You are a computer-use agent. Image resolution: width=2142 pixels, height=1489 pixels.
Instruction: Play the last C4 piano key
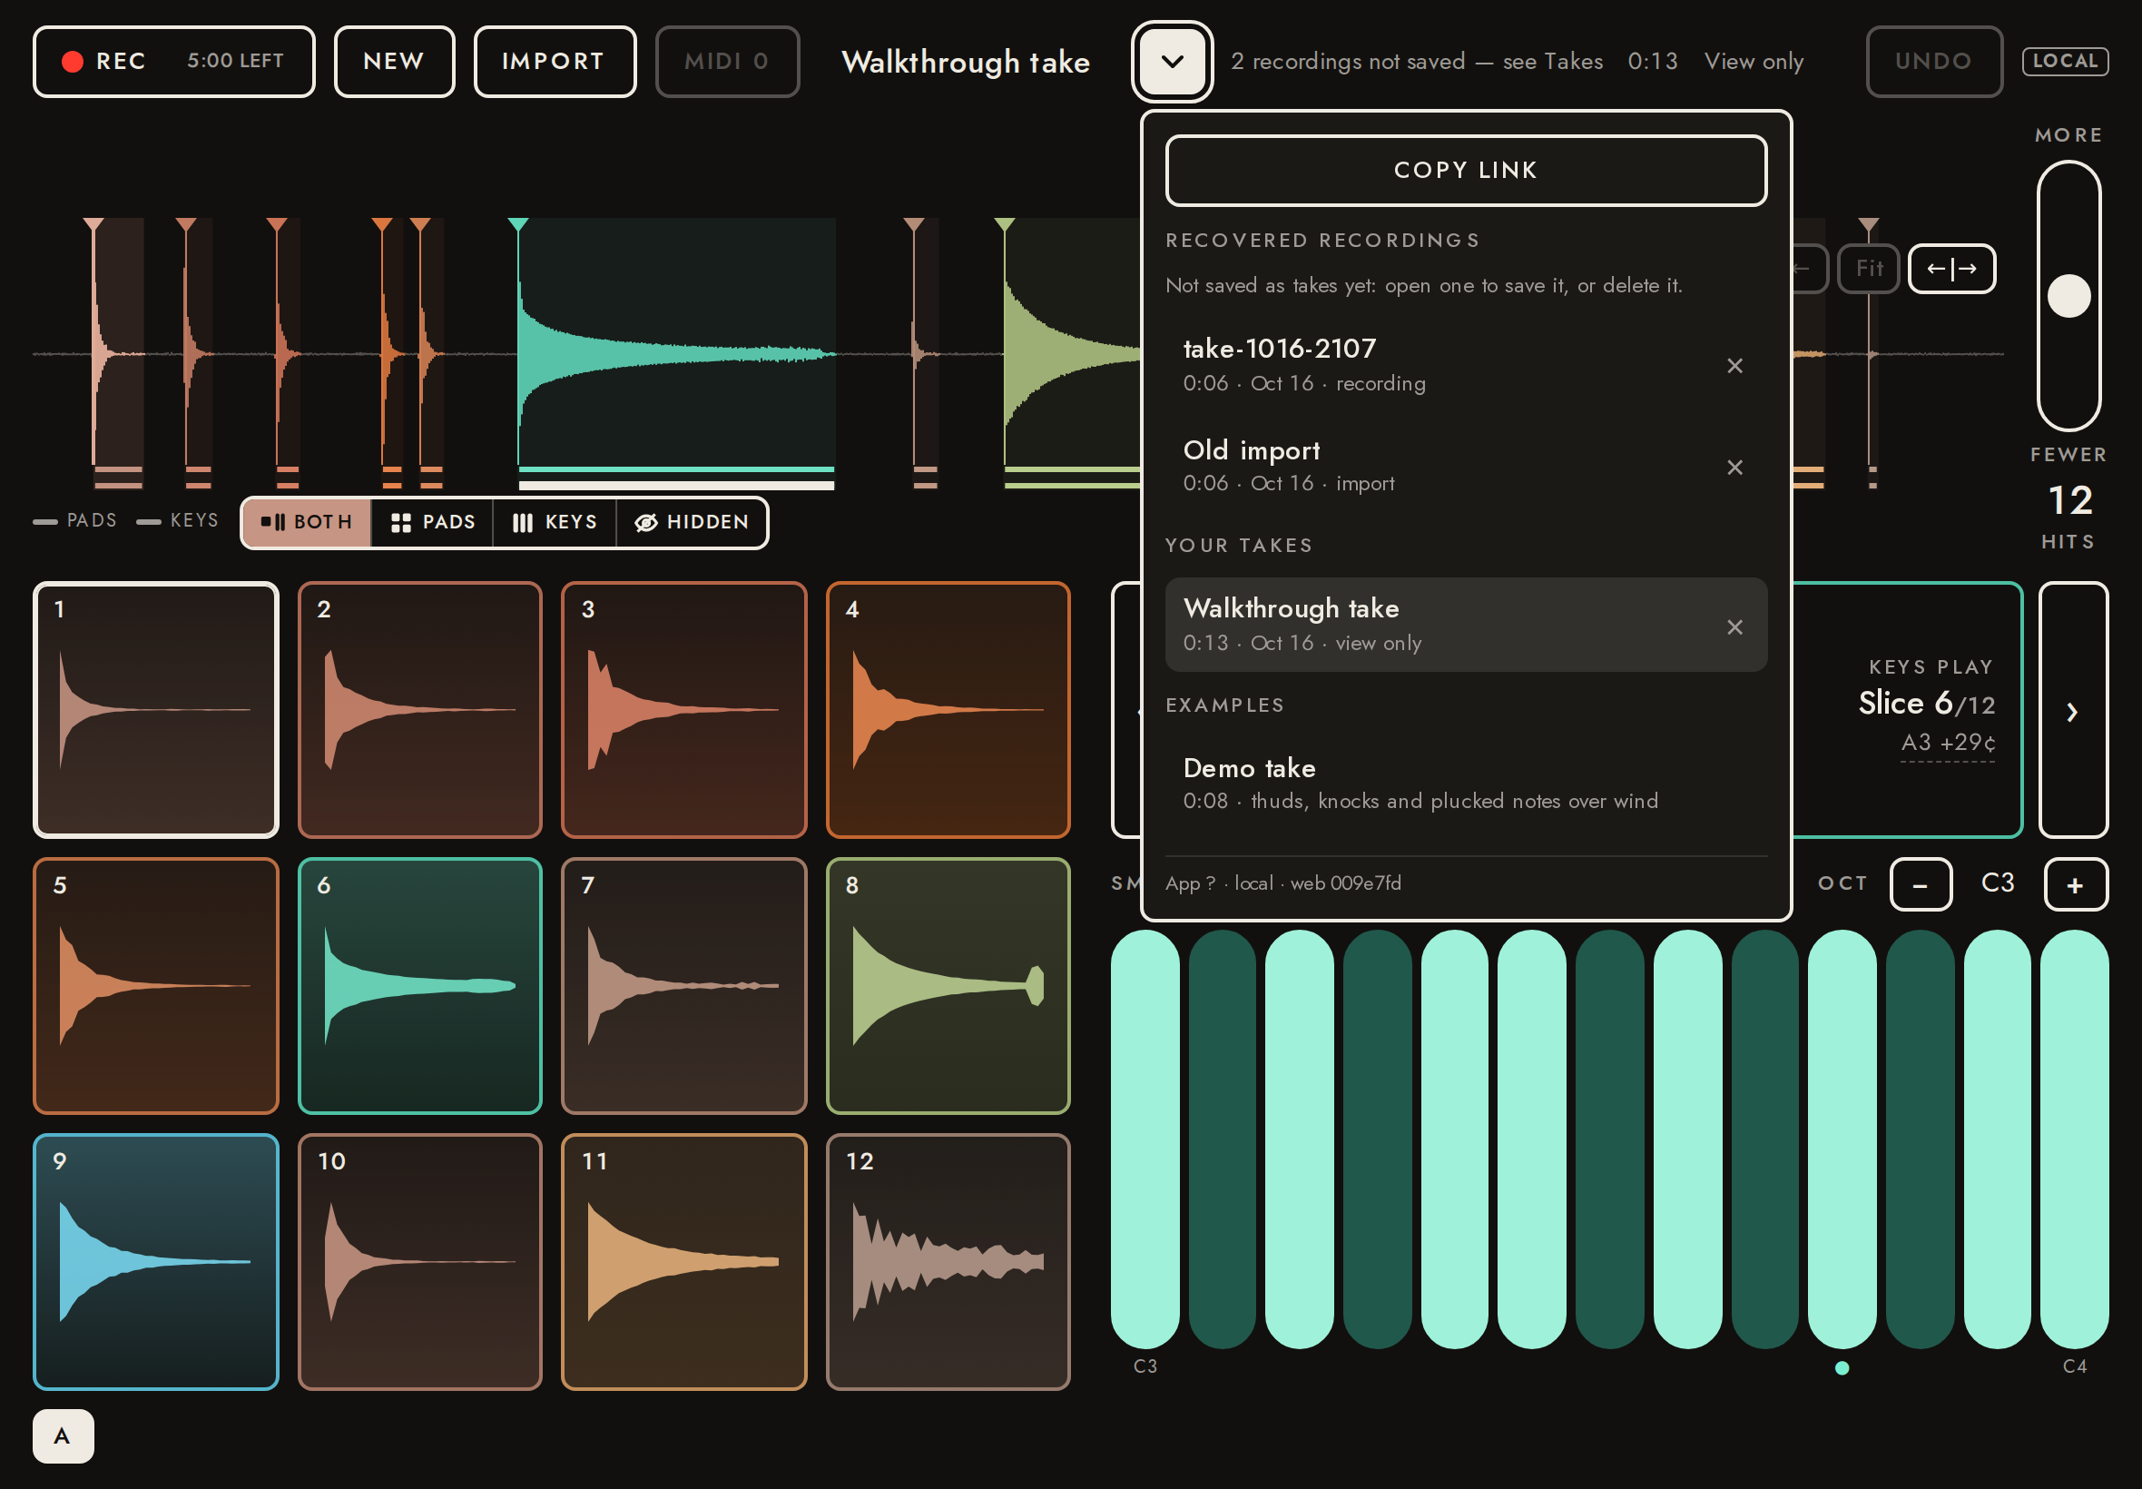coord(2074,1139)
